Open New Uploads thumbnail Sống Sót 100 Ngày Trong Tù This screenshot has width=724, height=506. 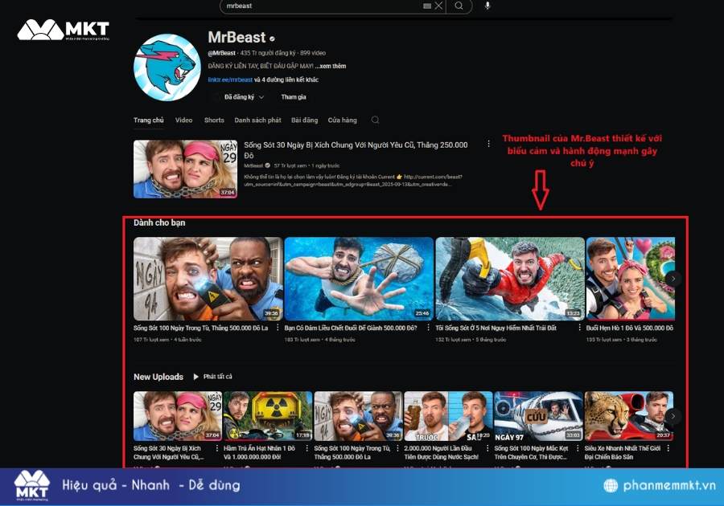tap(358, 416)
